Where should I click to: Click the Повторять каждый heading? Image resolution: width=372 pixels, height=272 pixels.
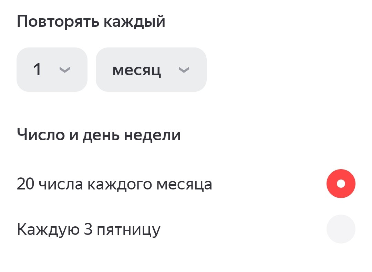click(x=91, y=22)
